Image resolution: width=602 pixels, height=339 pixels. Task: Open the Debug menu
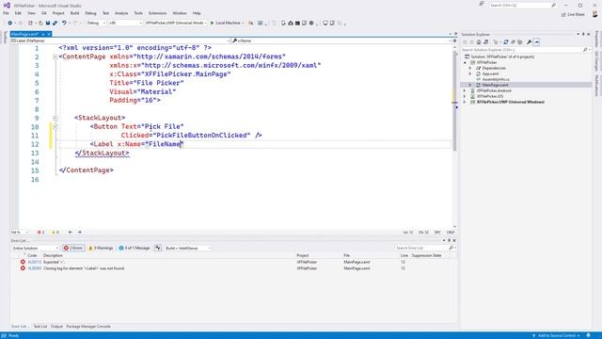[90, 13]
